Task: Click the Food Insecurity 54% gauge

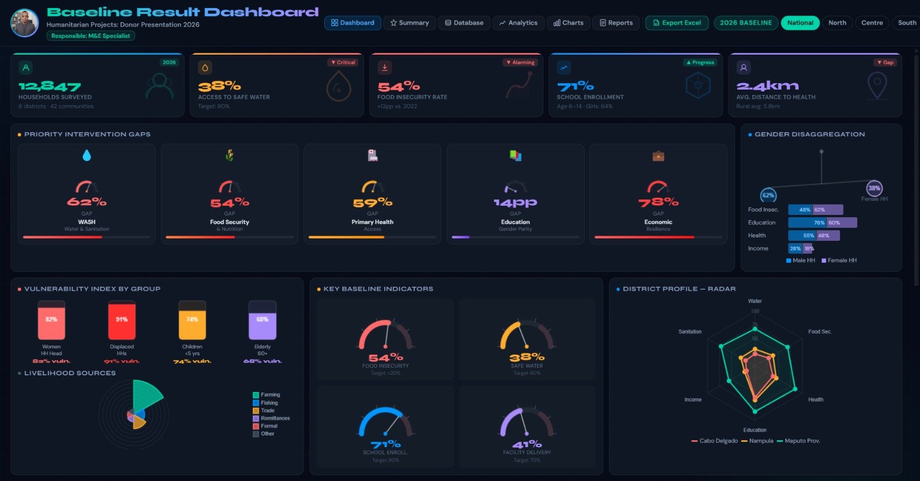Action: 386,334
